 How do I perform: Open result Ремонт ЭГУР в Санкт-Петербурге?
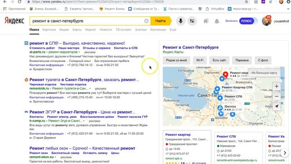pos(82,112)
